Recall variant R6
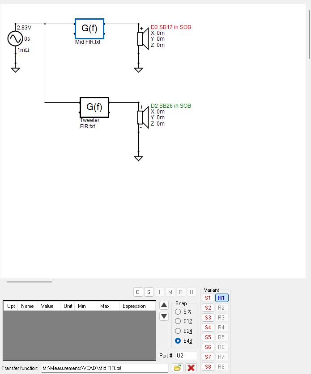Screen dimensions: 311x374 (x=222, y=347)
